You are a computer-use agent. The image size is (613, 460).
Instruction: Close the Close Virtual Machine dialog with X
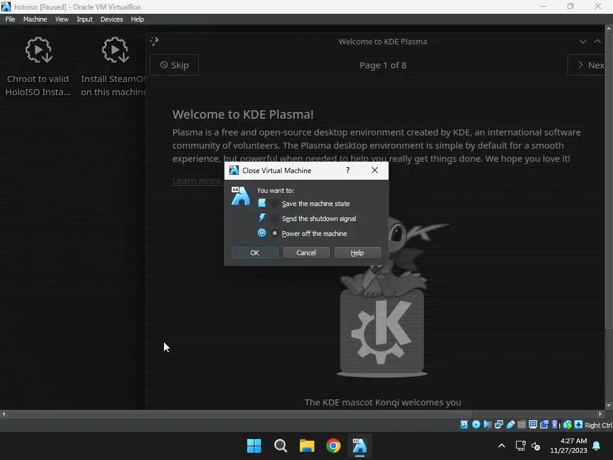tap(375, 170)
